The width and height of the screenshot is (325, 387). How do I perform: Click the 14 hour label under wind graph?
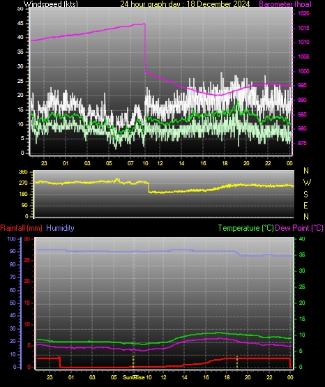[181, 163]
